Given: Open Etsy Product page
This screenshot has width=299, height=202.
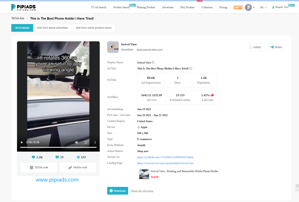Looking at the screenshot, I should (x=187, y=7).
